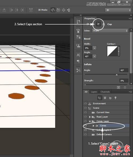This screenshot has width=133, height=157.
Task: Select the Mesh icon in Properties
Action: (88, 24)
